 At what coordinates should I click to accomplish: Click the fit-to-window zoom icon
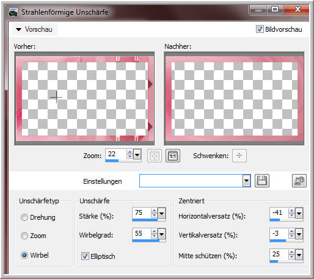click(x=155, y=156)
